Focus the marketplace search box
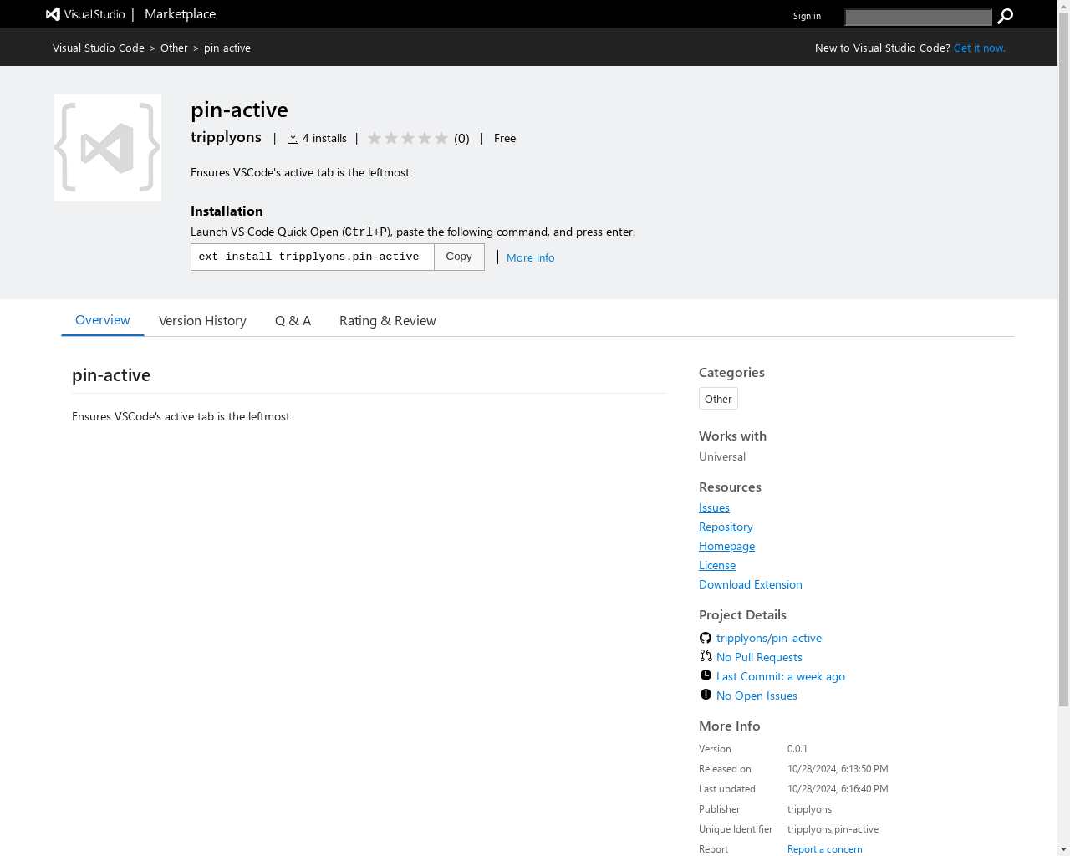The width and height of the screenshot is (1070, 856). (x=918, y=17)
